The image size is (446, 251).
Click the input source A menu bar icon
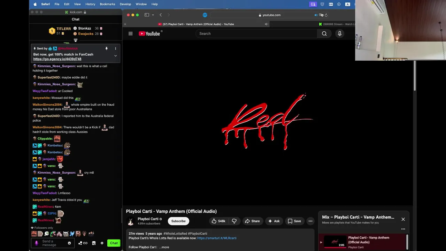click(x=347, y=4)
